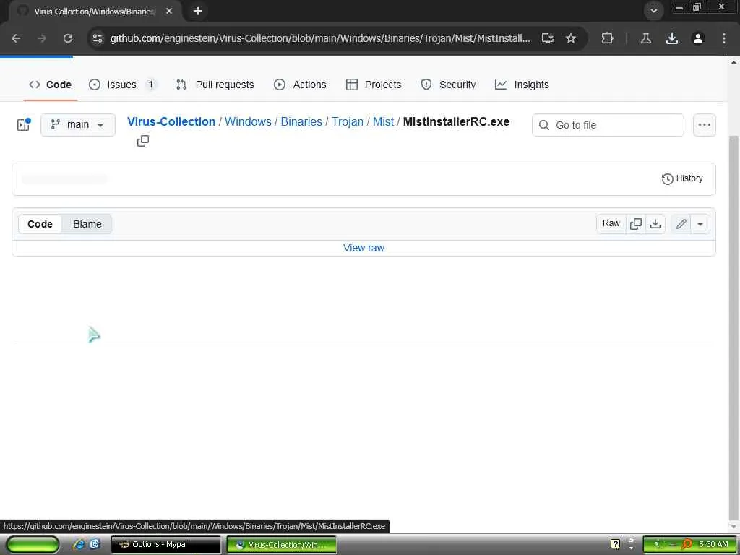
Task: Launch Internet Explorer from quick launch
Action: pos(78,544)
